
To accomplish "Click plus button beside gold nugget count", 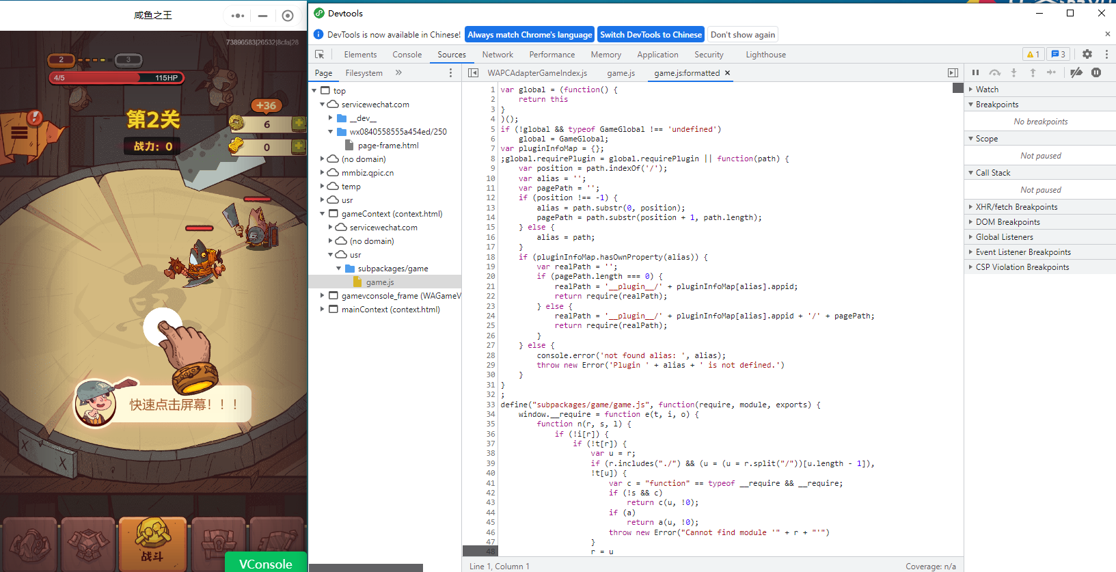I will click(x=299, y=146).
